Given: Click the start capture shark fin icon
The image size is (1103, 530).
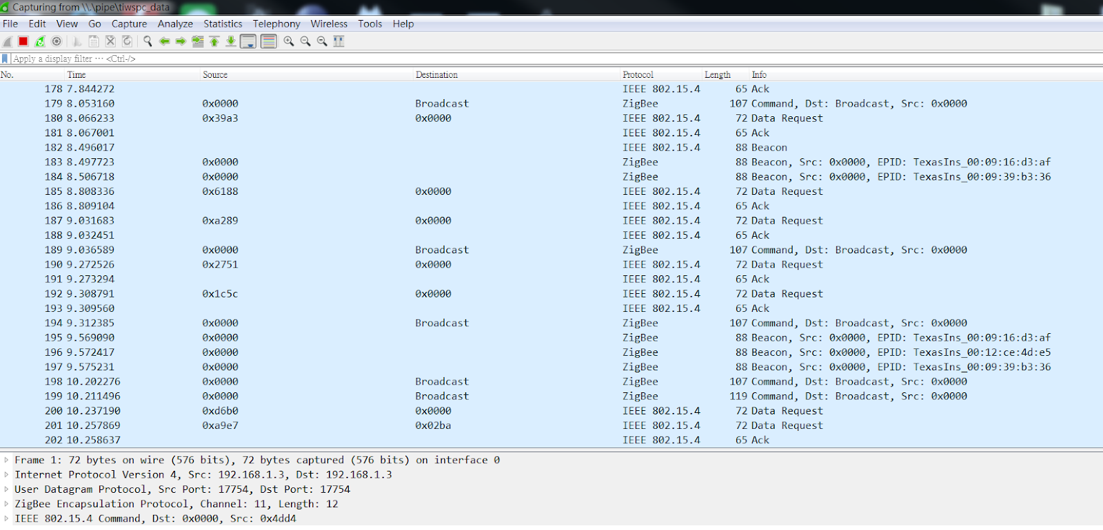Looking at the screenshot, I should (8, 41).
